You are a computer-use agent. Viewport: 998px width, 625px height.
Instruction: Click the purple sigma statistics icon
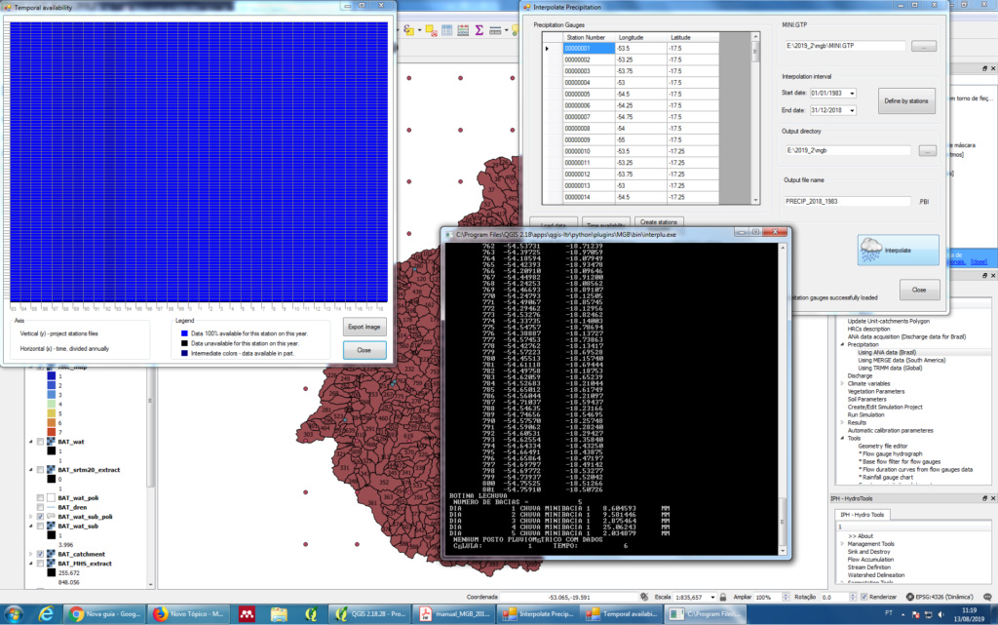point(479,30)
